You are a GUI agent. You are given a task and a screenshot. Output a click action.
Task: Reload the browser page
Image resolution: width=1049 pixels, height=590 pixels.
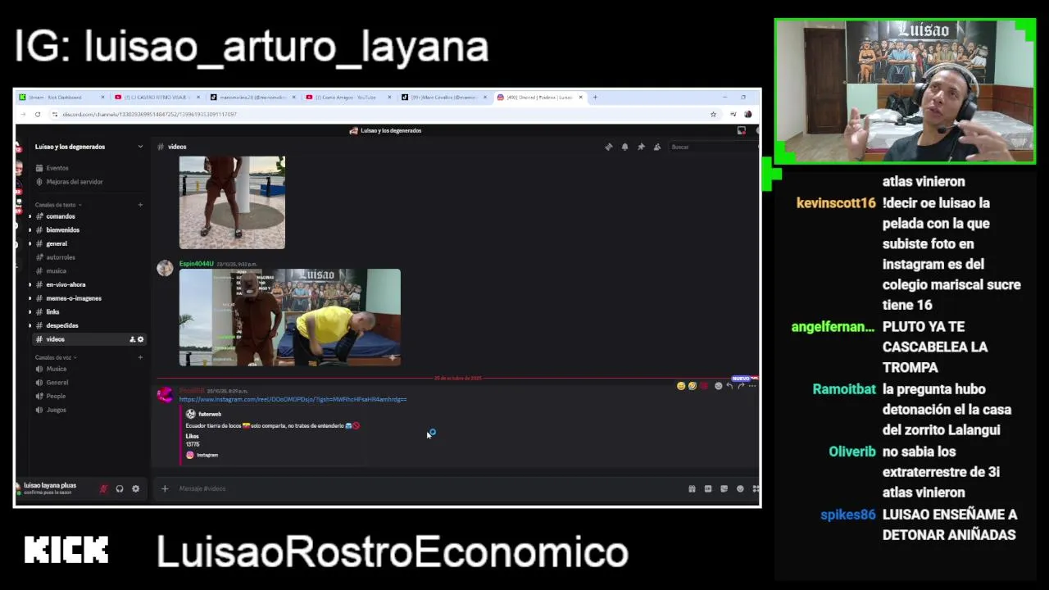point(38,114)
